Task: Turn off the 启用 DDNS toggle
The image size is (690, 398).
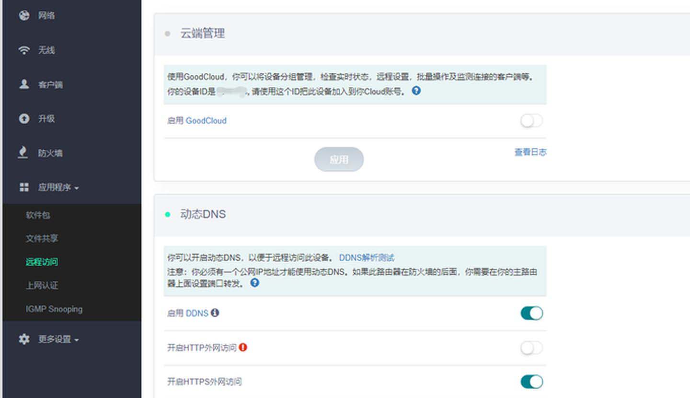Action: 531,313
